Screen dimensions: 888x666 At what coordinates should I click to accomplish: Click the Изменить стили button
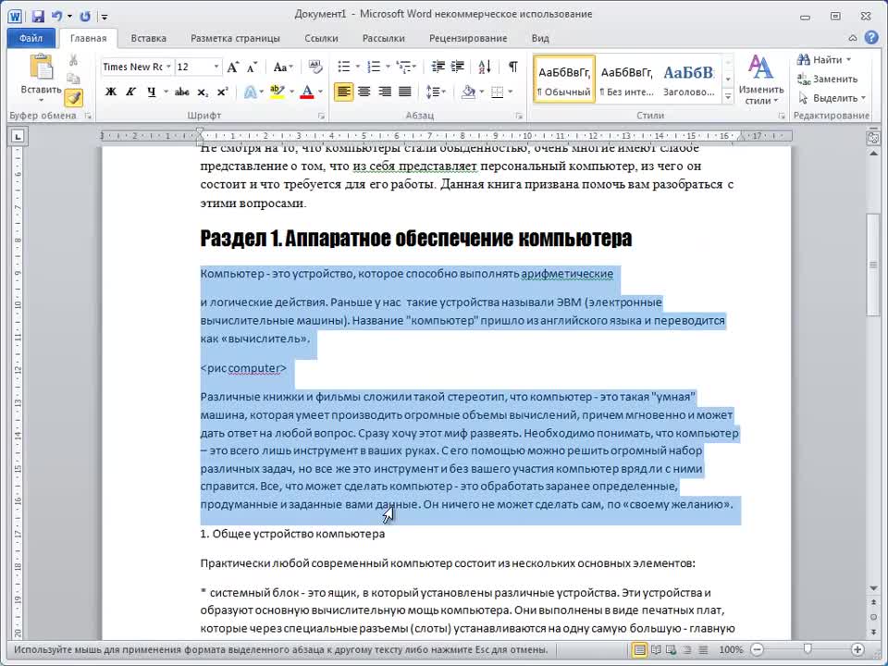coord(760,80)
